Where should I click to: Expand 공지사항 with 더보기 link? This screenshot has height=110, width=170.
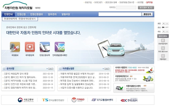[51, 69]
